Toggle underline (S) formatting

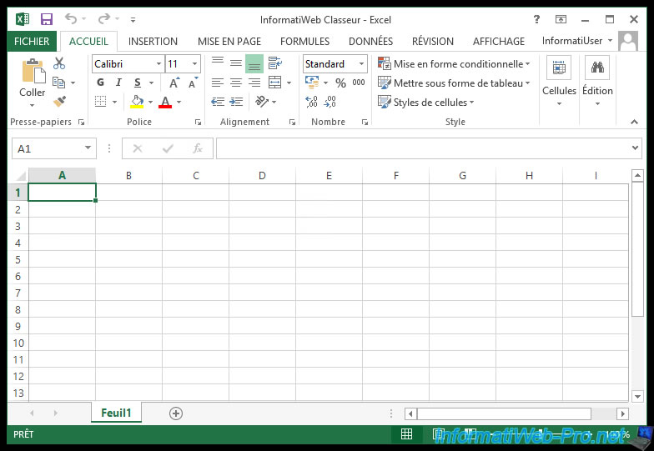point(137,83)
